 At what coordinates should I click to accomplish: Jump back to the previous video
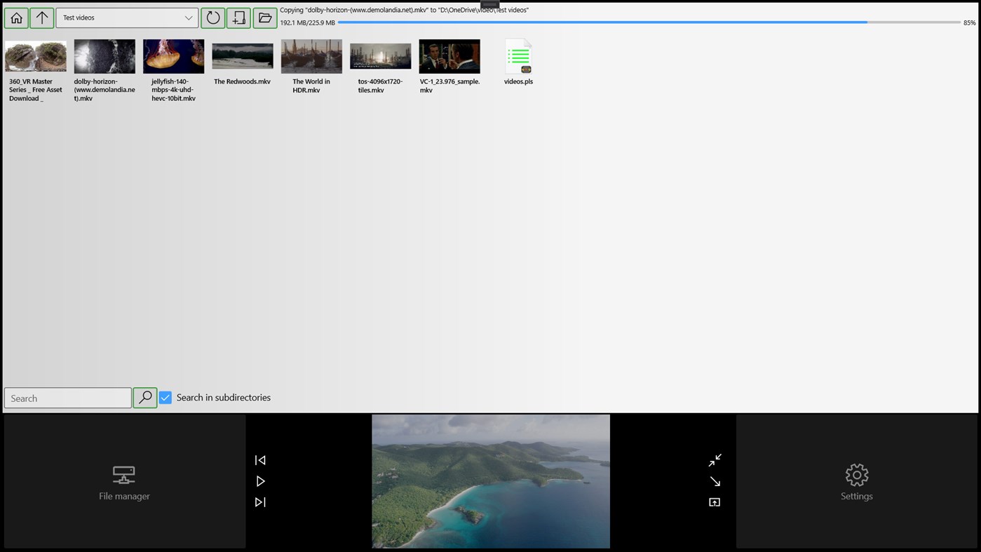pyautogui.click(x=260, y=459)
